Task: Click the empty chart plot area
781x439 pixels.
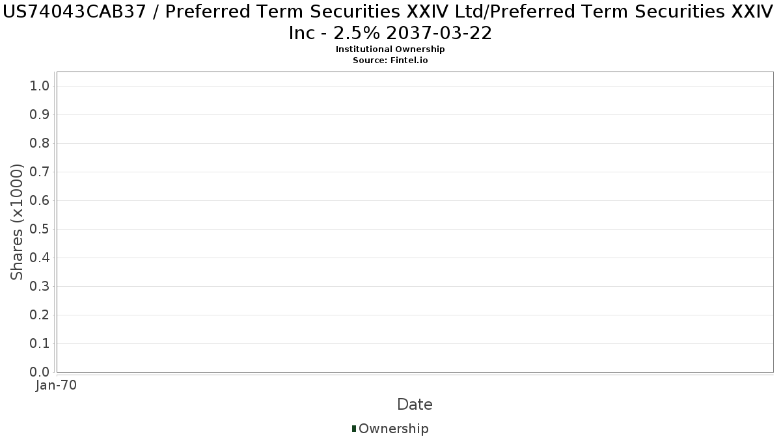Action: (x=415, y=222)
